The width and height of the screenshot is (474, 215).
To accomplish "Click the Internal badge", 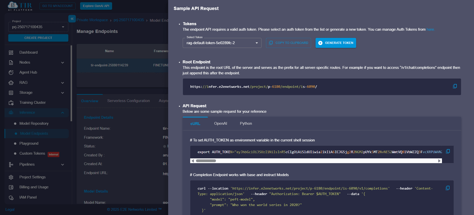I will [x=54, y=154].
